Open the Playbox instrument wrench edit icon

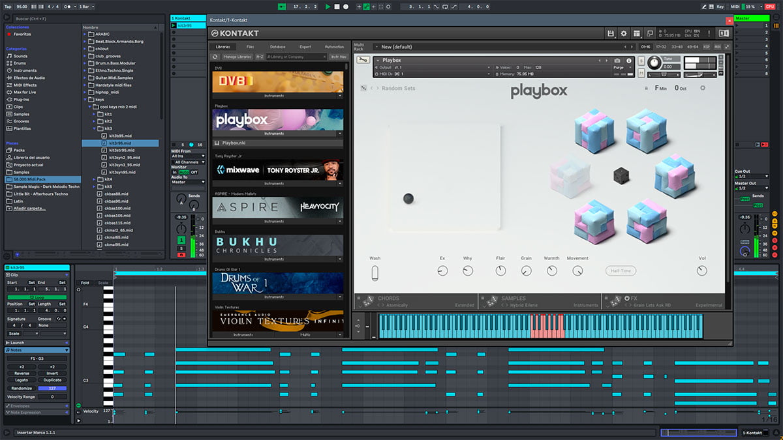click(x=363, y=60)
